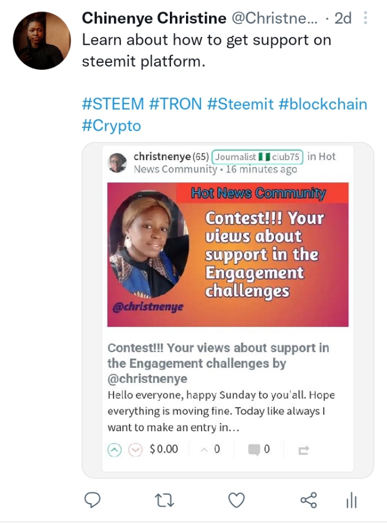This screenshot has height=524, width=387.
Task: Click the resteem arrow icon in card
Action: click(x=303, y=450)
